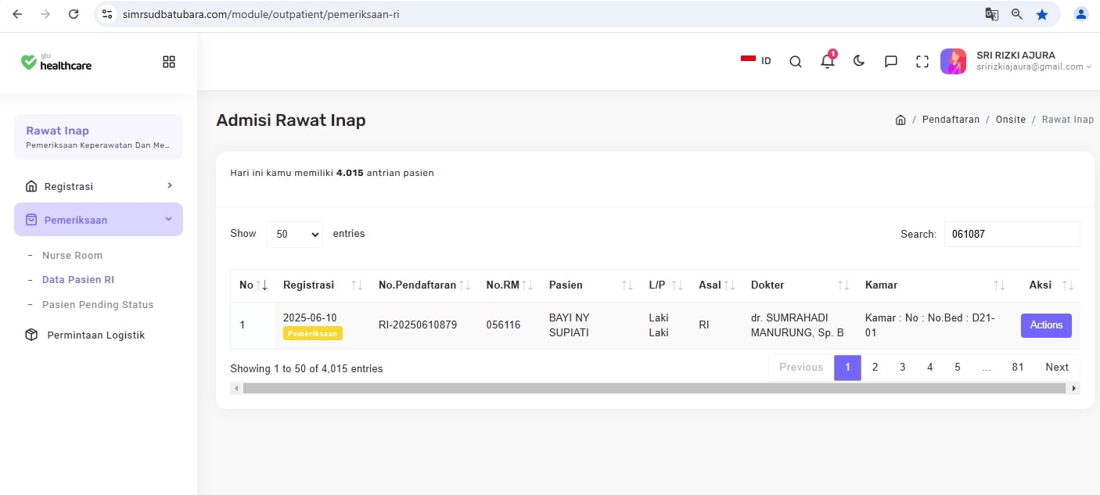Viewport: 1100px width, 495px height.
Task: Open user account dropdown by email
Action: (x=1034, y=67)
